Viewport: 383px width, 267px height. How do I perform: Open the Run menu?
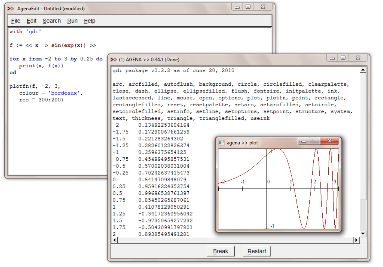coord(72,21)
